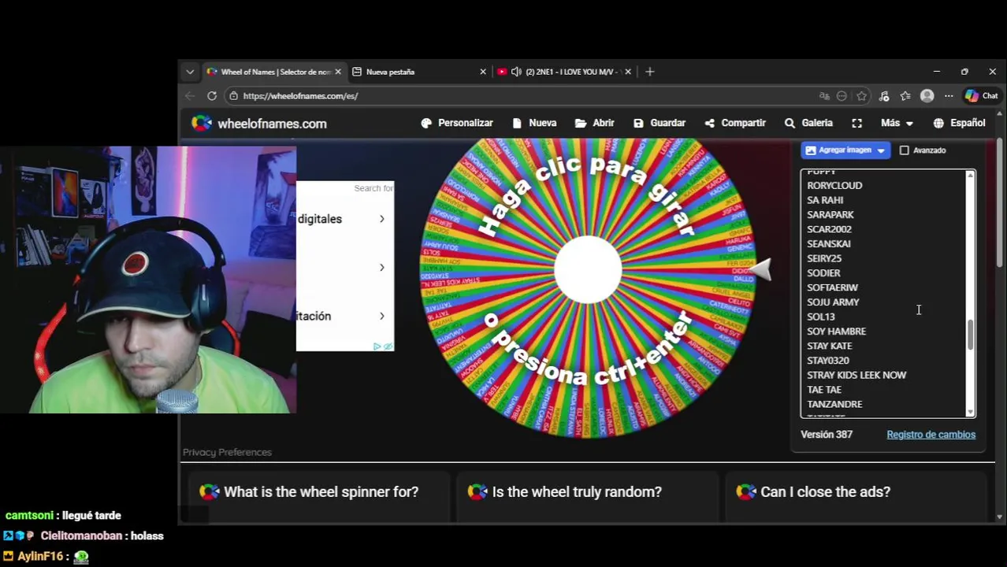Click the address bar URL
The width and height of the screenshot is (1007, 567).
coord(300,96)
